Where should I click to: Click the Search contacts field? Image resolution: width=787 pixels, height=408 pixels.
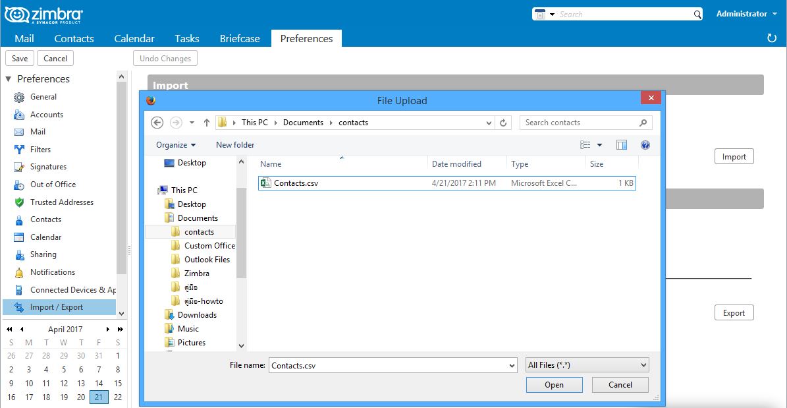pyautogui.click(x=585, y=123)
